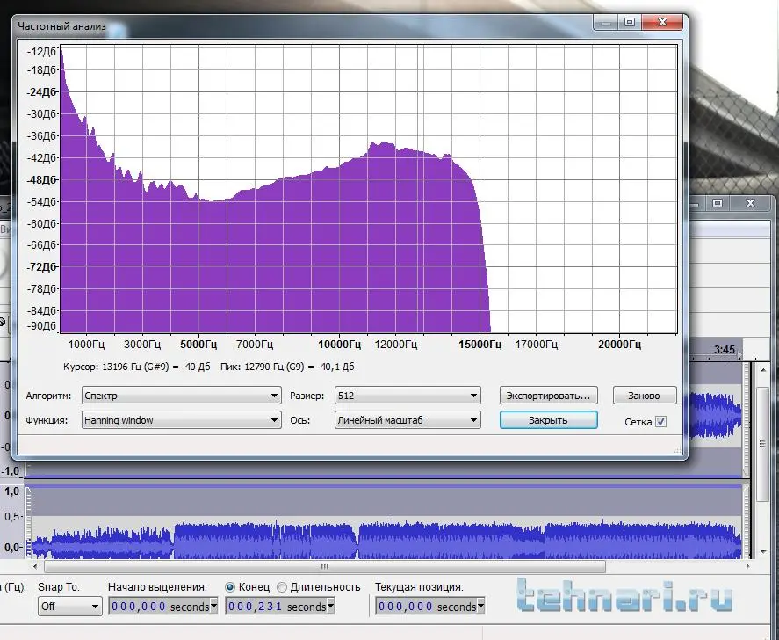Viewport: 779px width, 640px height.
Task: Click the 3:45 mark on the timeline
Action: click(x=725, y=350)
